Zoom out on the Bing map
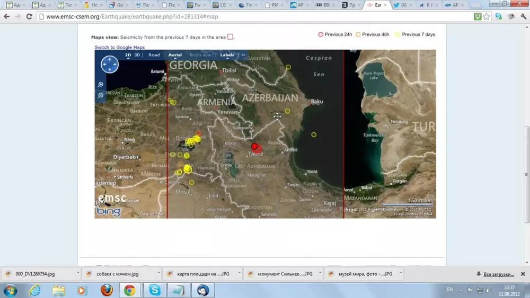The height and width of the screenshot is (298, 530). click(101, 95)
